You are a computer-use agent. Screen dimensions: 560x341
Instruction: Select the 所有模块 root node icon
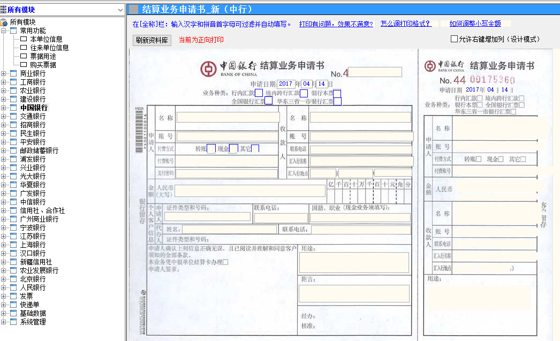pyautogui.click(x=4, y=22)
